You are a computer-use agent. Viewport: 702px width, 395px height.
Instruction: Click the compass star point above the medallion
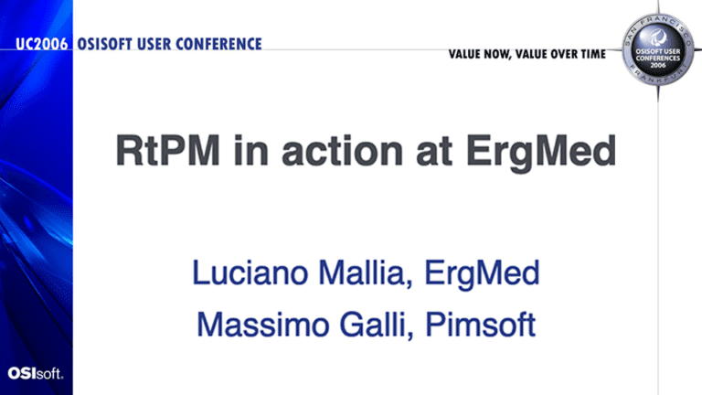[x=658, y=6]
